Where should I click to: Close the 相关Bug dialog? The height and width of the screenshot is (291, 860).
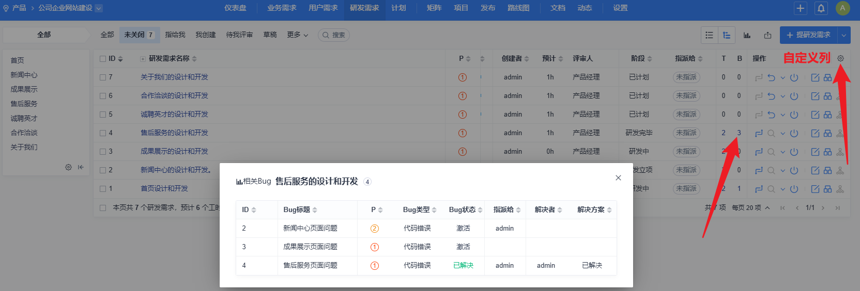[618, 177]
